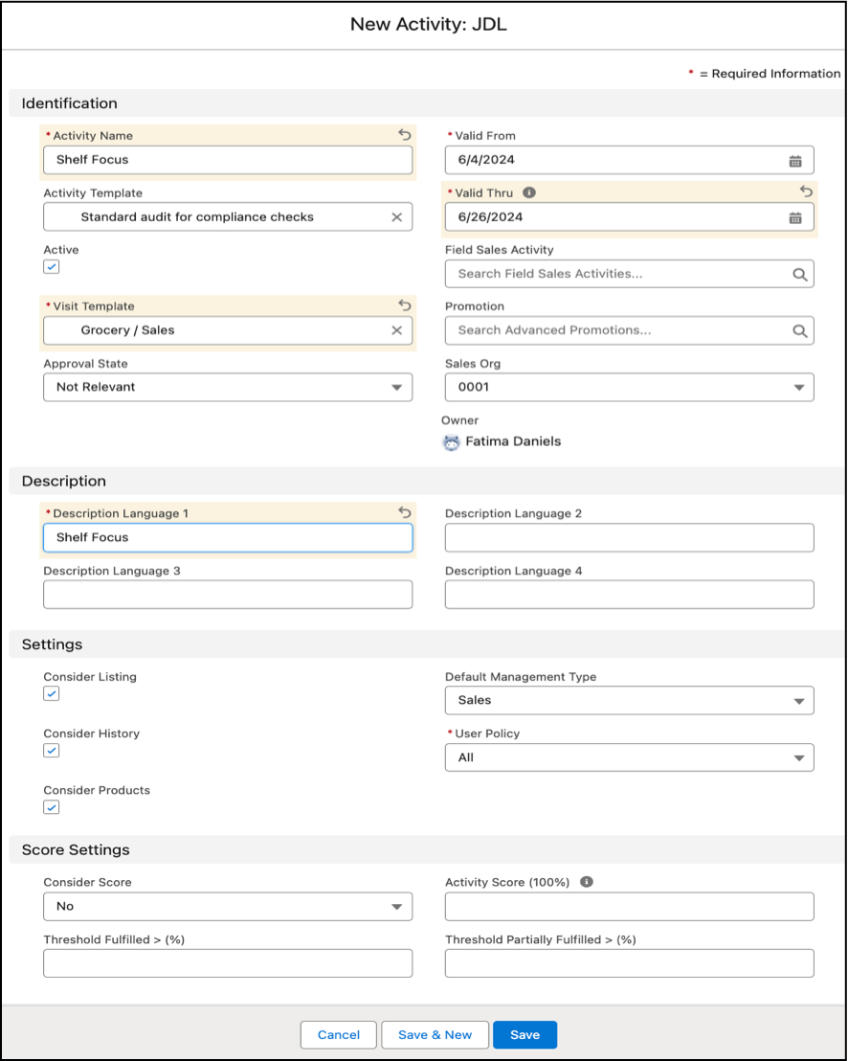The height and width of the screenshot is (1061, 848).
Task: Undo changes to Description Language 1
Action: pos(405,512)
